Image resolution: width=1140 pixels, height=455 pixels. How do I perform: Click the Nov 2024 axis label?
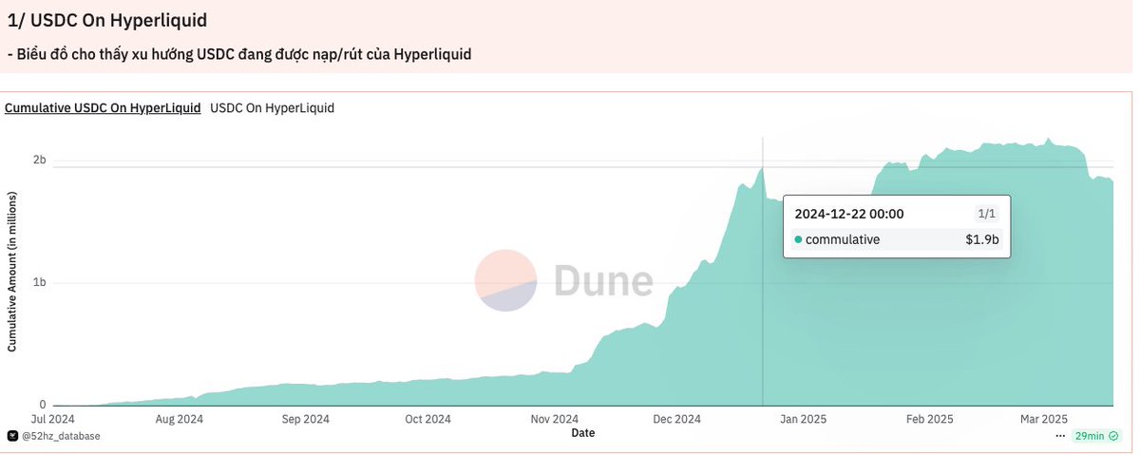coord(554,419)
